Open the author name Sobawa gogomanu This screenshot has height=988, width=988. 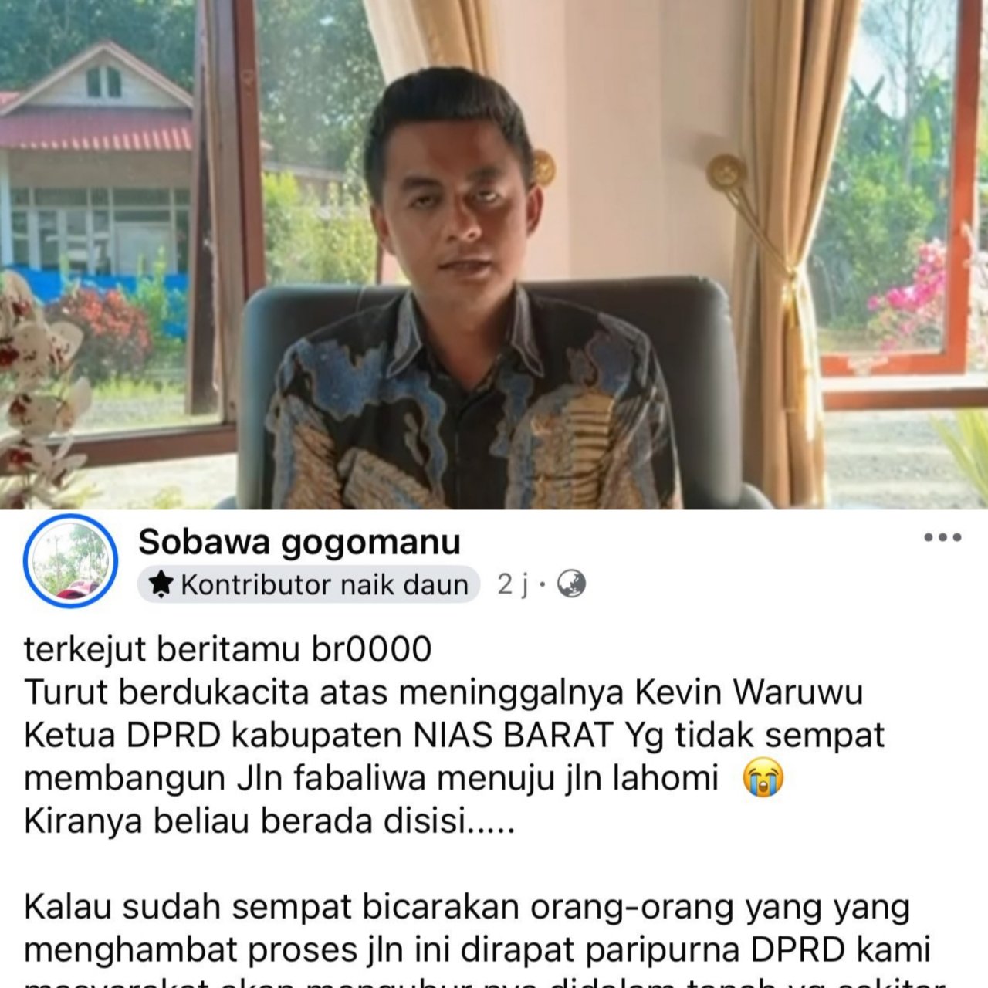[x=299, y=542]
